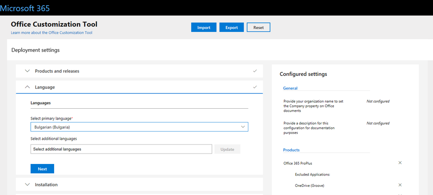Click the Export button
Image resolution: width=433 pixels, height=195 pixels.
click(231, 28)
